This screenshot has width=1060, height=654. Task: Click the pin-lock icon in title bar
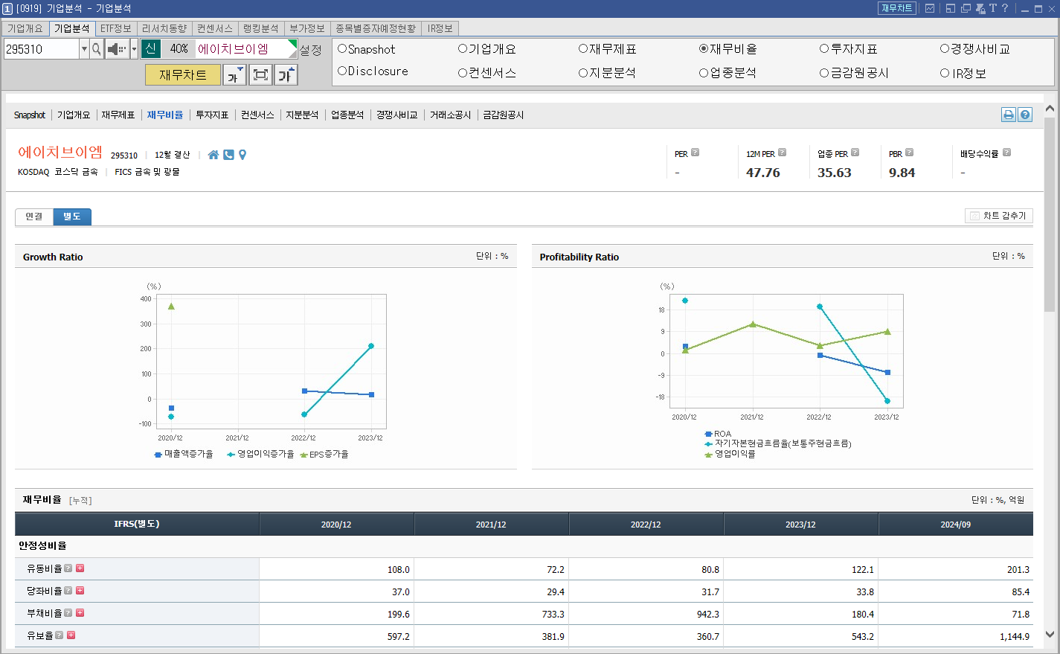[980, 8]
